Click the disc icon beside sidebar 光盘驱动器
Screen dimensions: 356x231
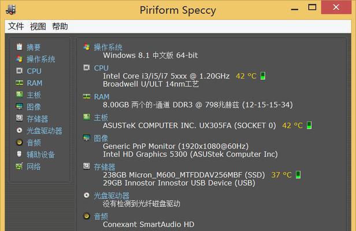[19, 131]
